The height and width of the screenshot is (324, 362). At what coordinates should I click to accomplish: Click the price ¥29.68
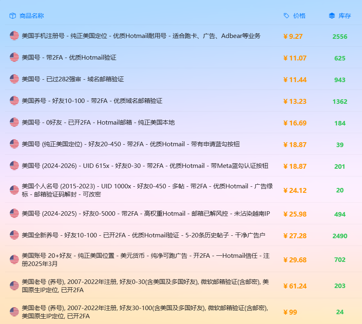point(295,260)
